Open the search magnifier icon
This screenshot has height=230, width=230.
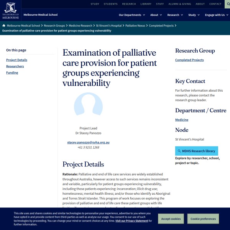click(x=227, y=4)
